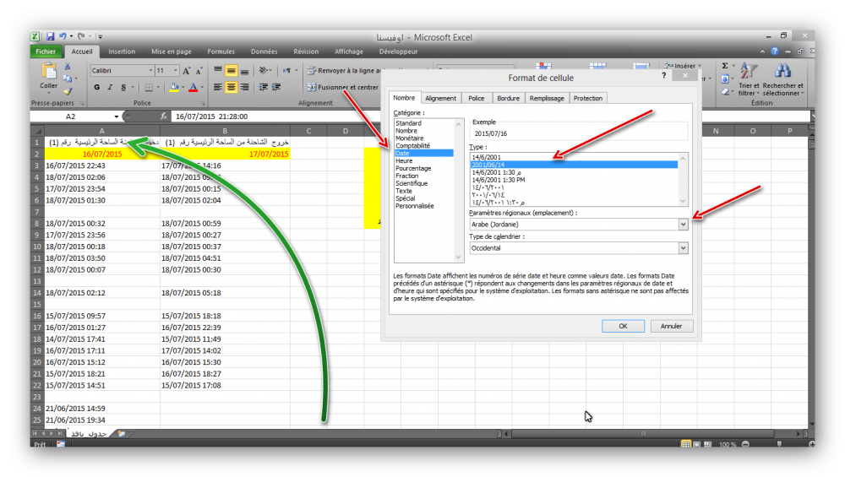Confirm the dialog with OK
This screenshot has height=477, width=845.
(x=623, y=326)
